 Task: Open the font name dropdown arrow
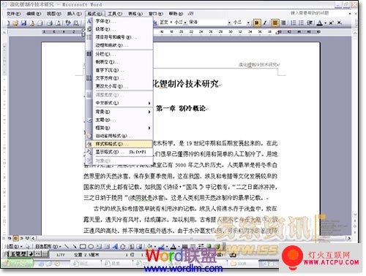[229, 23]
